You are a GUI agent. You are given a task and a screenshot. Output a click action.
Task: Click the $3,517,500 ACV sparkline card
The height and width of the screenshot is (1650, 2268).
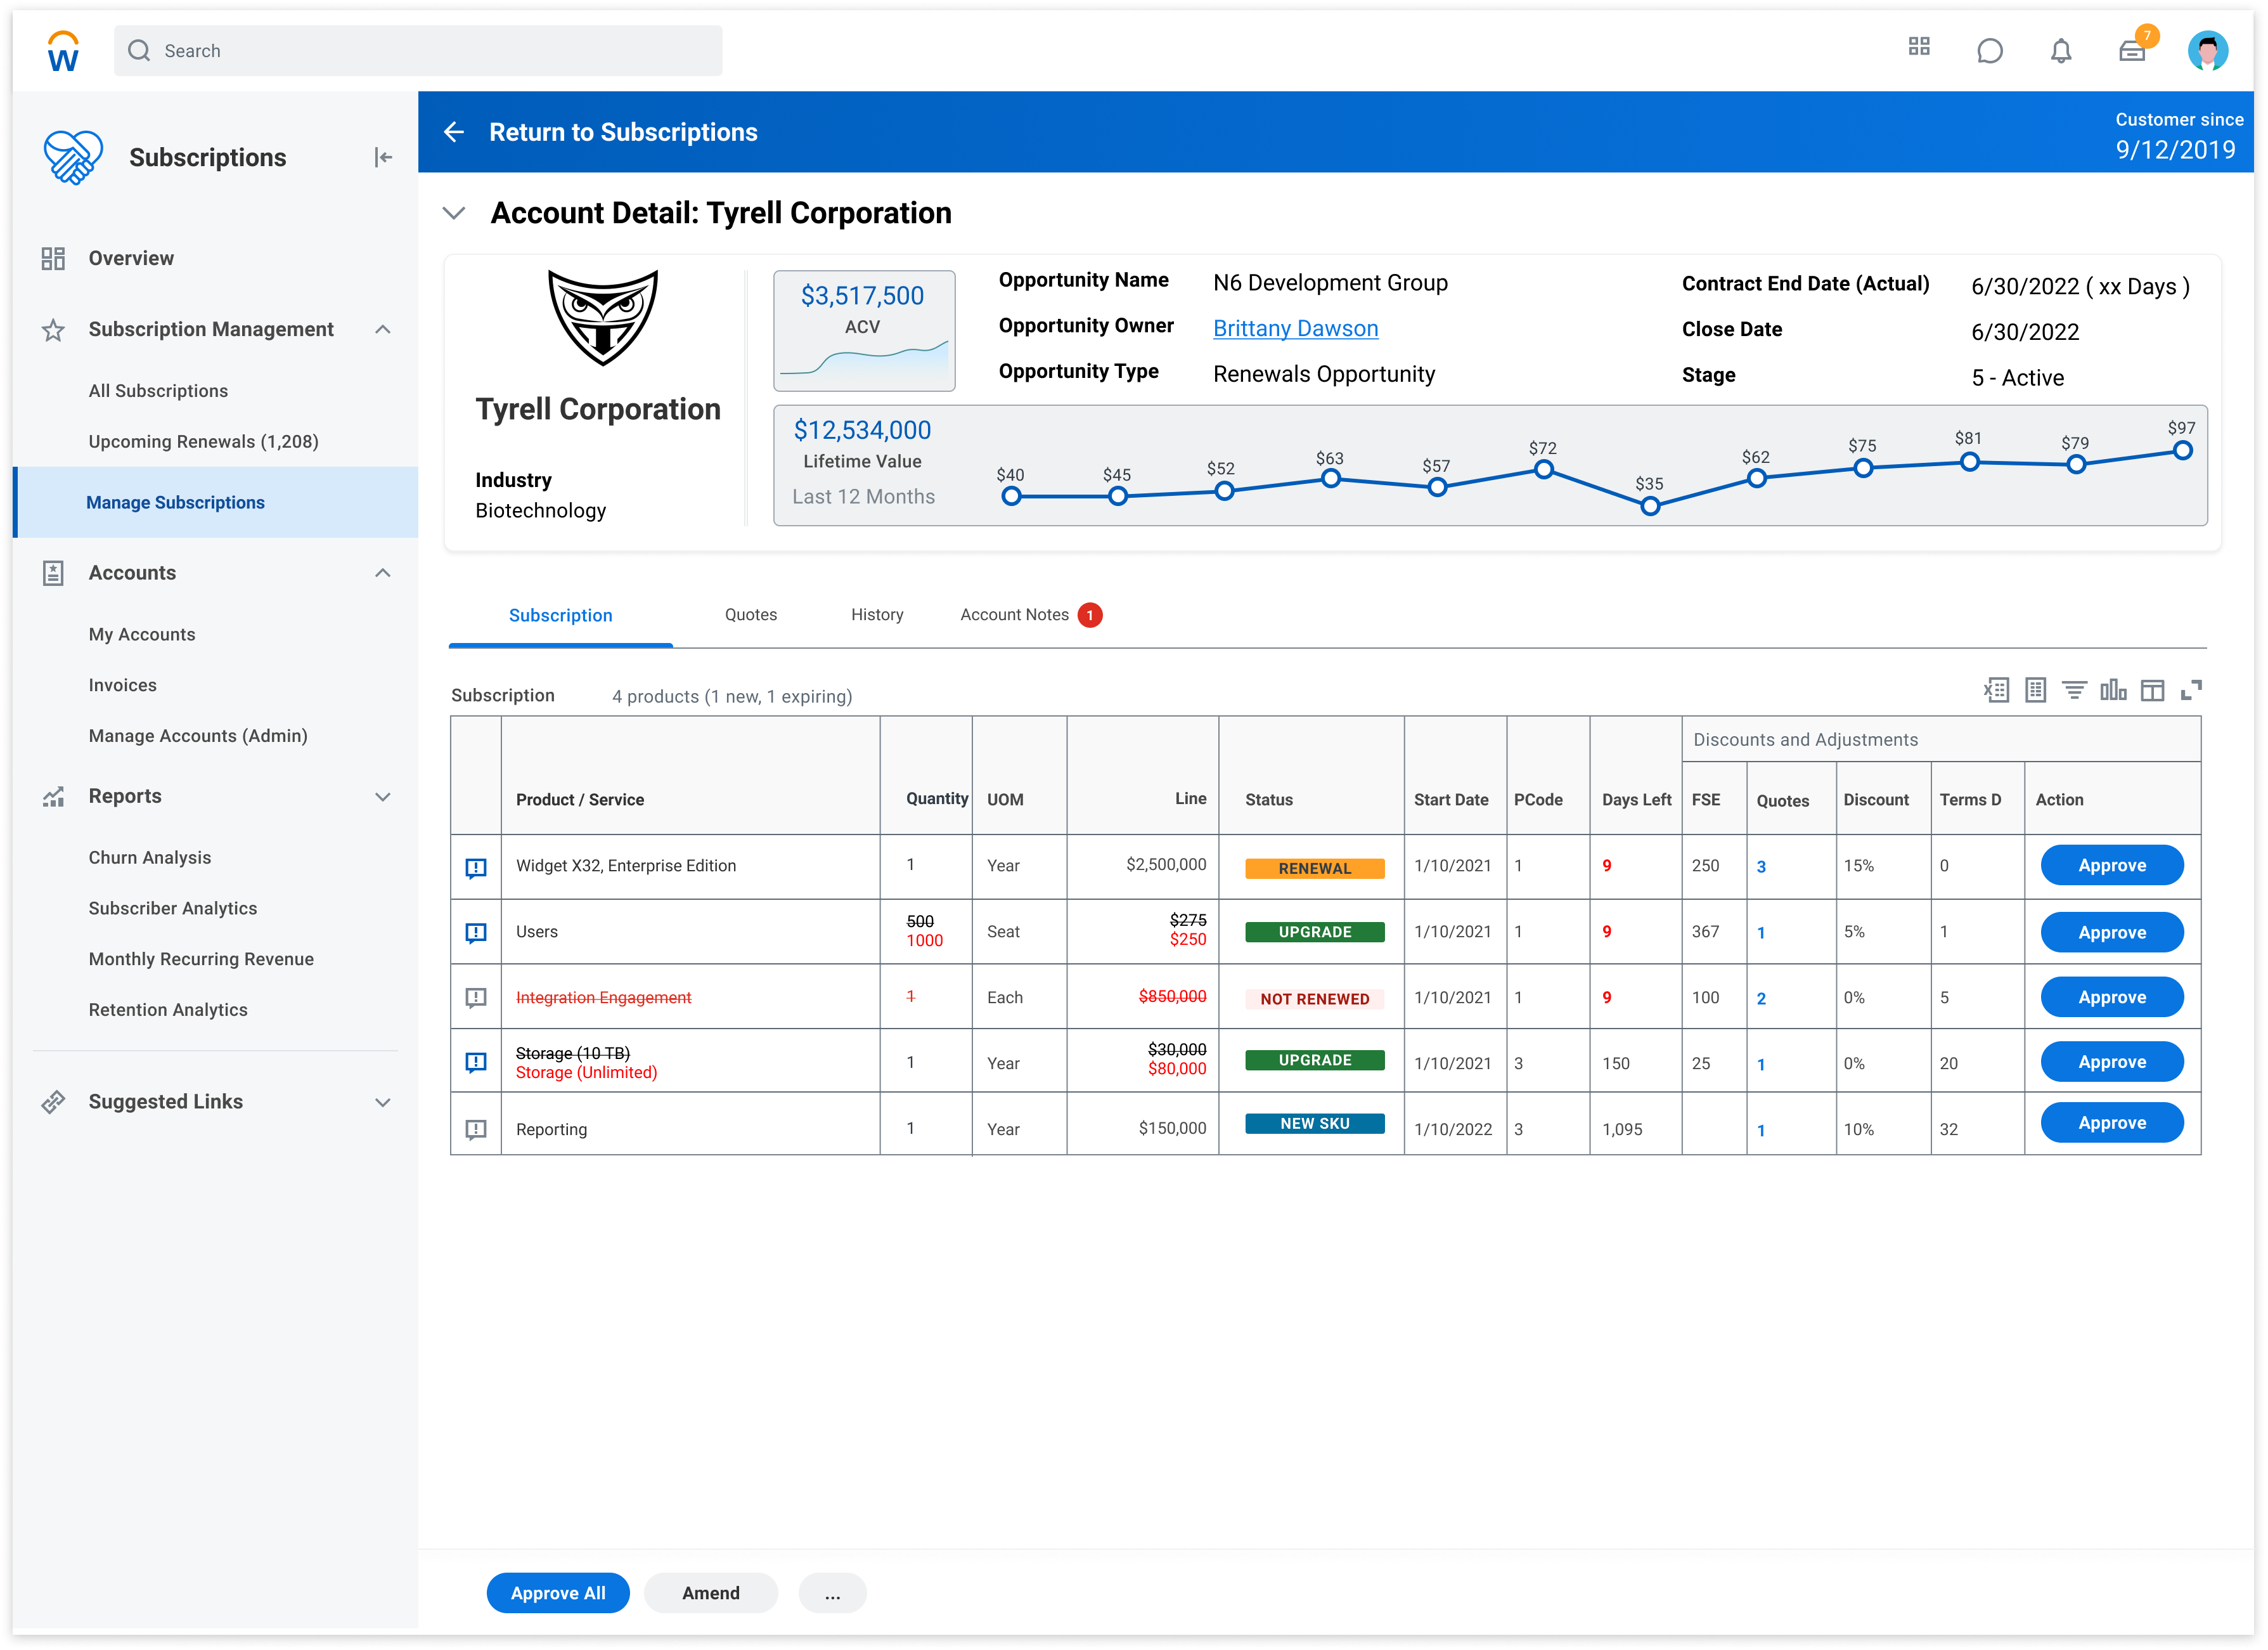pyautogui.click(x=864, y=331)
